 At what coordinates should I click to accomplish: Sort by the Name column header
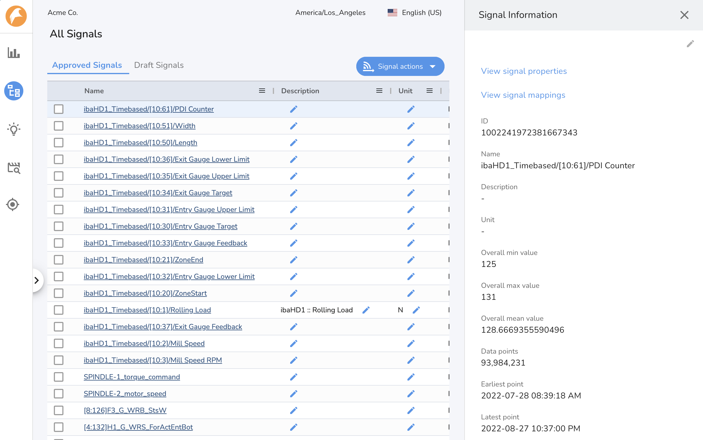[x=94, y=91]
